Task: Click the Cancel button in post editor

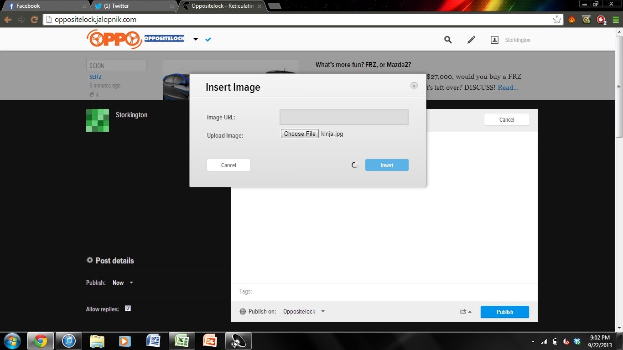Action: (507, 119)
